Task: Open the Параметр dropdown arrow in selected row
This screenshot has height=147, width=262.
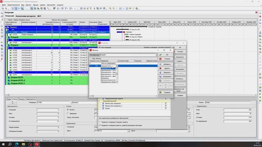Action: pyautogui.click(x=117, y=66)
